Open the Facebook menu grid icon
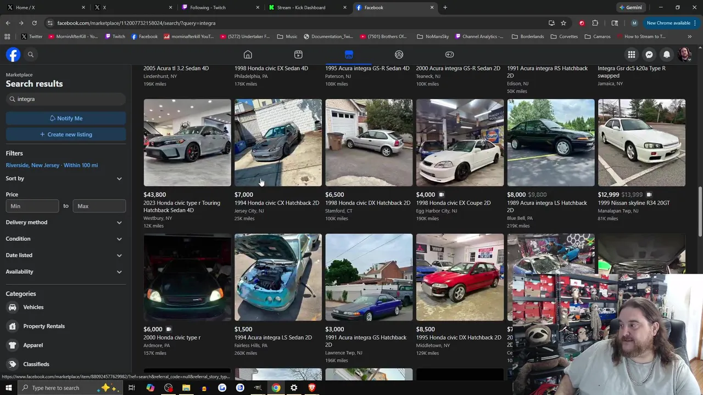 632,54
